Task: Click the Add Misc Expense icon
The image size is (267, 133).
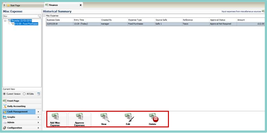Action: [x=55, y=117]
